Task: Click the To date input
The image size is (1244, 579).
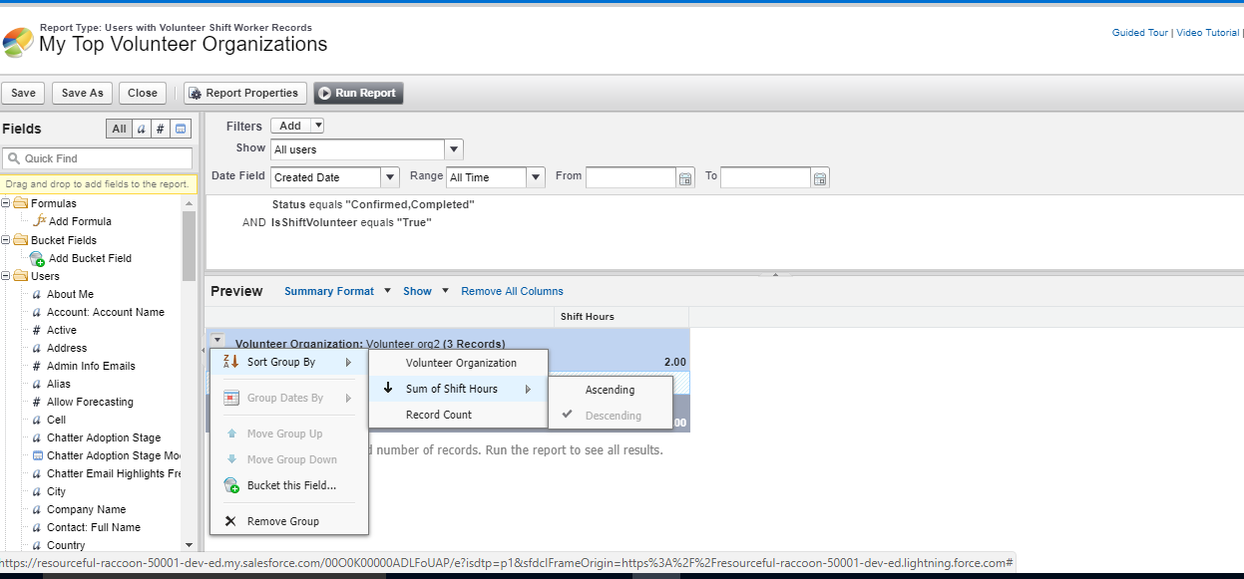Action: [x=765, y=177]
